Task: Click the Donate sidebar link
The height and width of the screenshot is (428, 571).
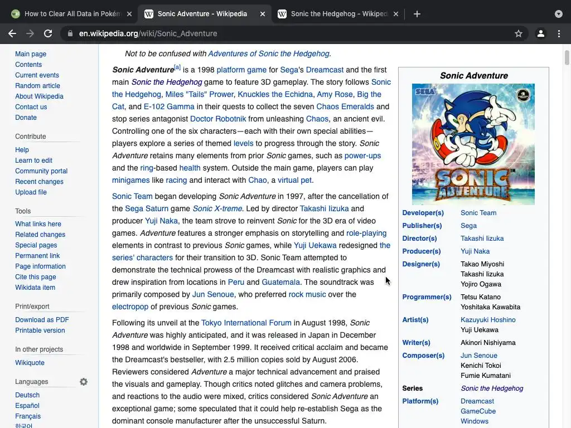Action: [x=26, y=118]
